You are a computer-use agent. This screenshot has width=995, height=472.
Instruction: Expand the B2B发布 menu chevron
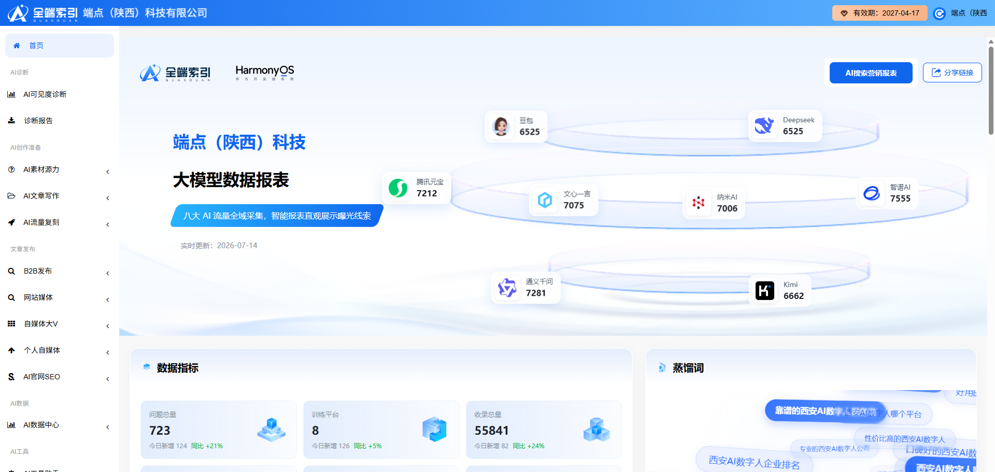click(108, 273)
